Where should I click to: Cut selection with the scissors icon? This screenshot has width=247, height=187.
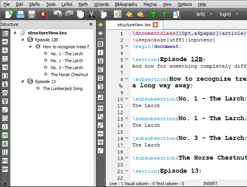point(91,14)
